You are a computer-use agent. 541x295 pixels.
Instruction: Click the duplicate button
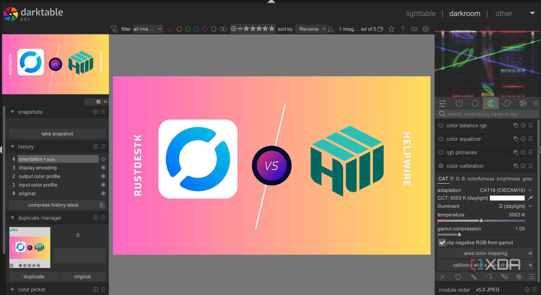tap(34, 277)
